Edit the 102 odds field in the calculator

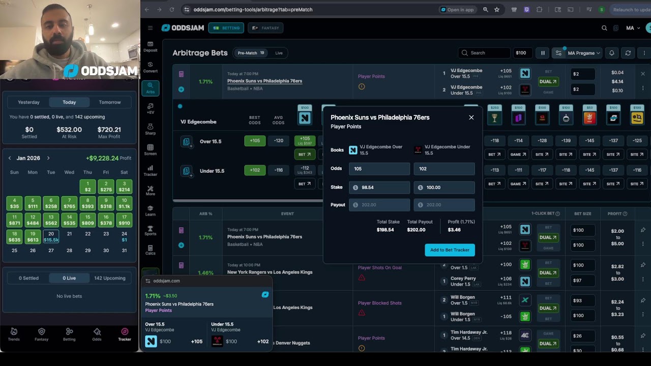click(x=444, y=169)
